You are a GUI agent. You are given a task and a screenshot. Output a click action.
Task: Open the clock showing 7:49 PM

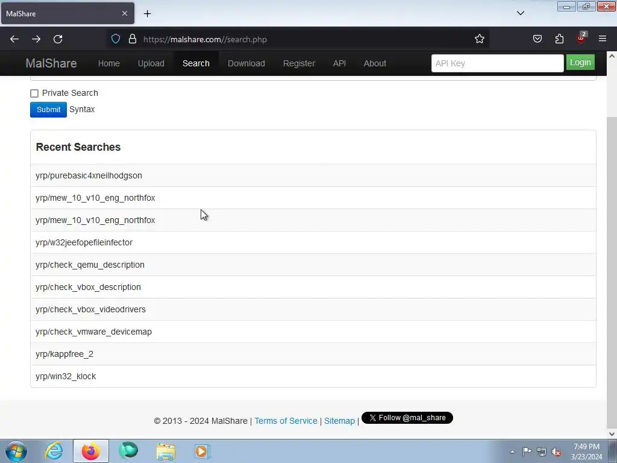click(586, 452)
